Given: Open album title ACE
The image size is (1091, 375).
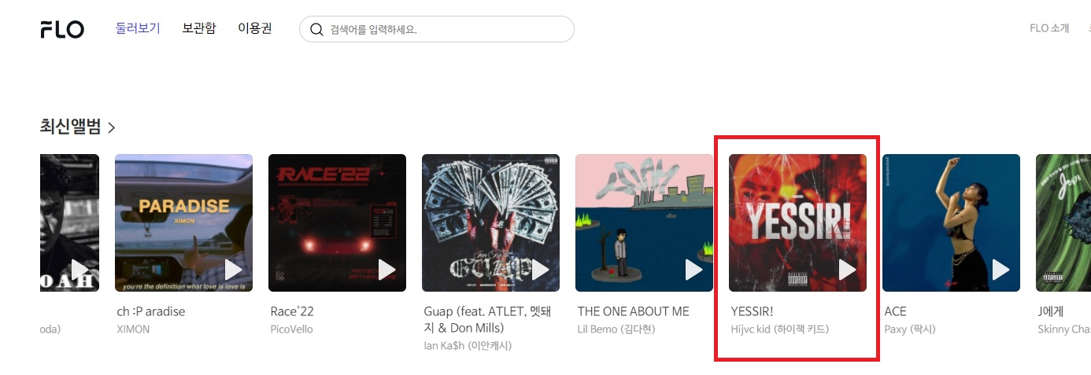Looking at the screenshot, I should click(896, 311).
